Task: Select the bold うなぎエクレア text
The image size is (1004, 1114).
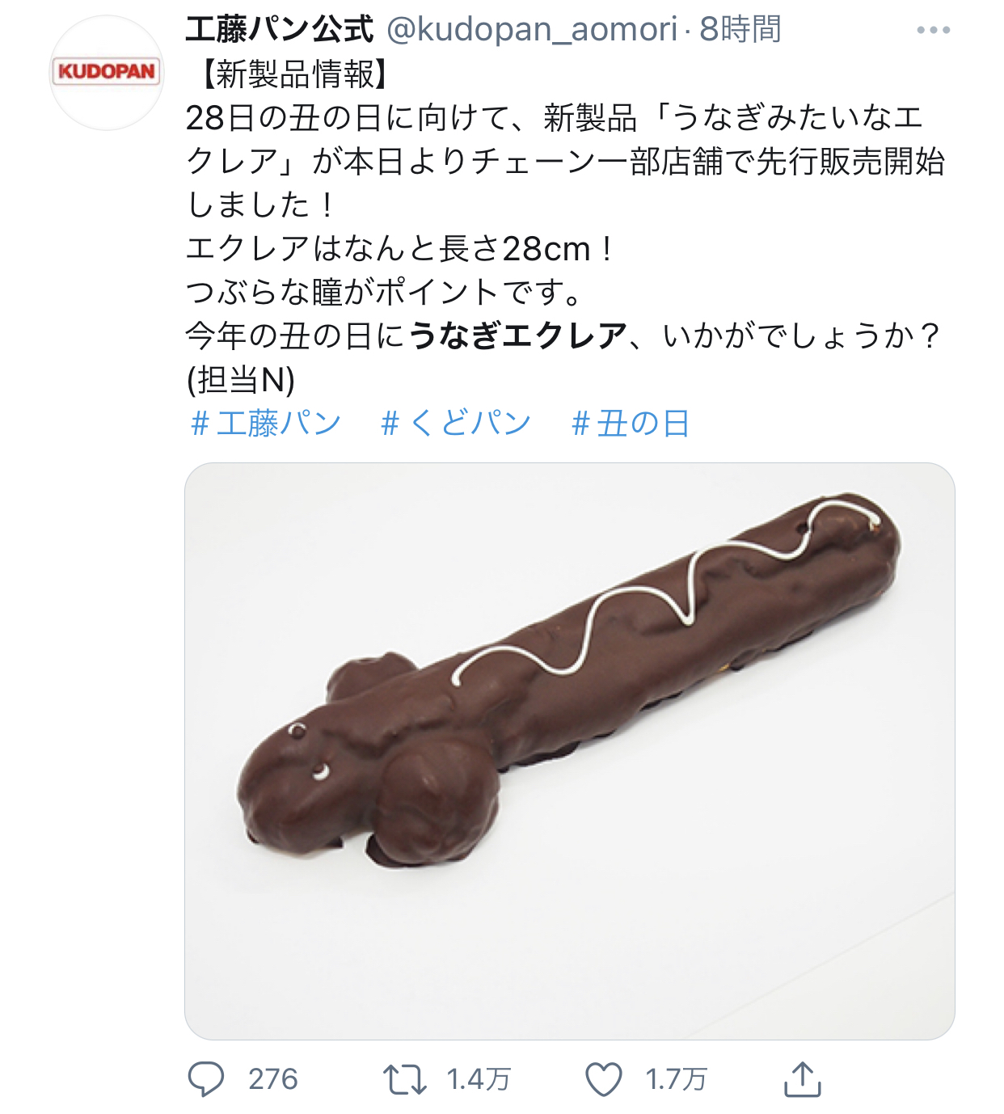Action: 517,335
